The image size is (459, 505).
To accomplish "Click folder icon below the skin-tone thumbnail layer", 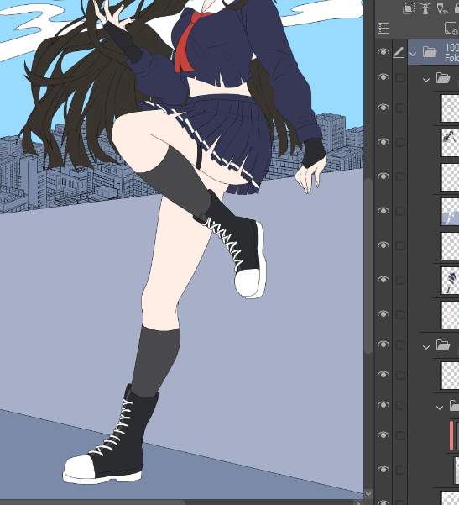I will click(443, 345).
